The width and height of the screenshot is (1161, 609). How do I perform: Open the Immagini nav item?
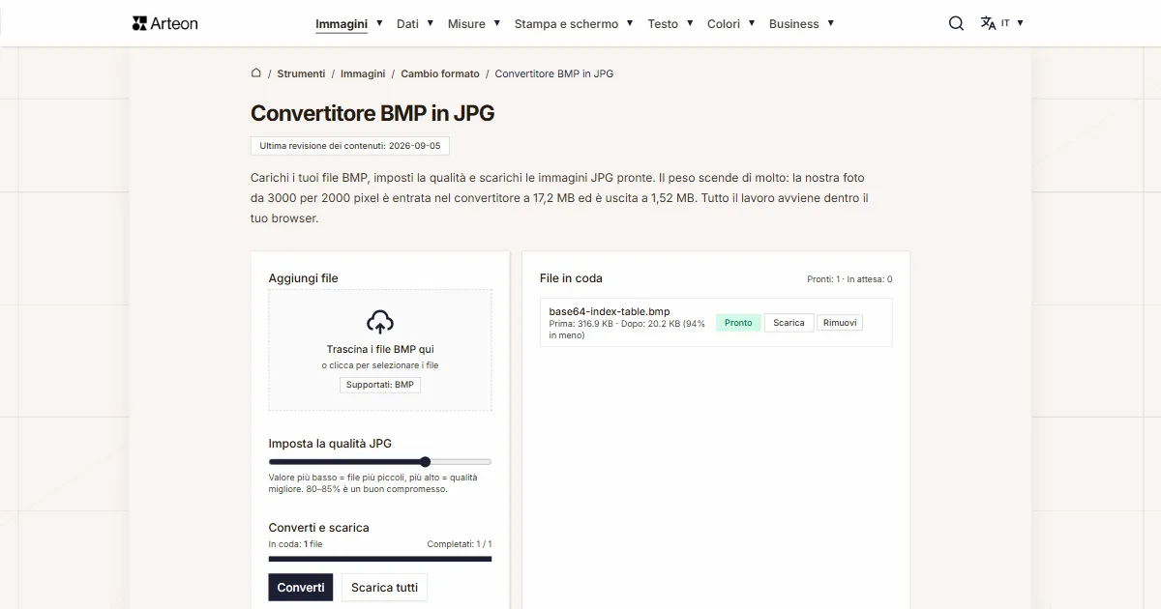click(x=342, y=24)
